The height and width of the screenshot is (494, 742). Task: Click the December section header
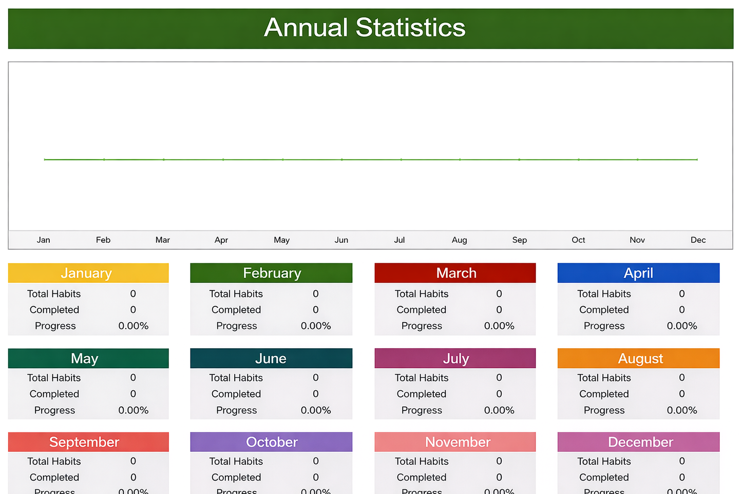[x=638, y=442]
